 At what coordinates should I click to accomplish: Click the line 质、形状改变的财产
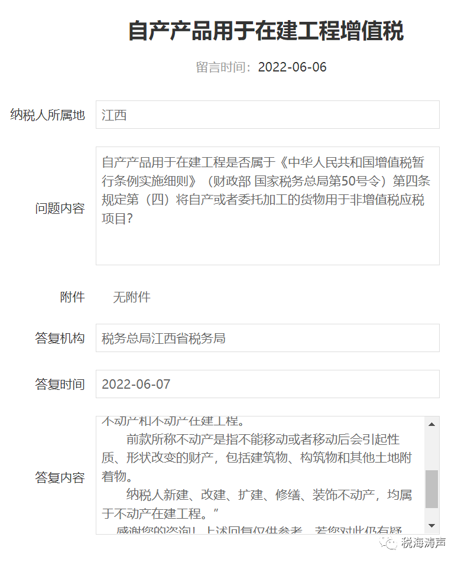[x=257, y=458]
